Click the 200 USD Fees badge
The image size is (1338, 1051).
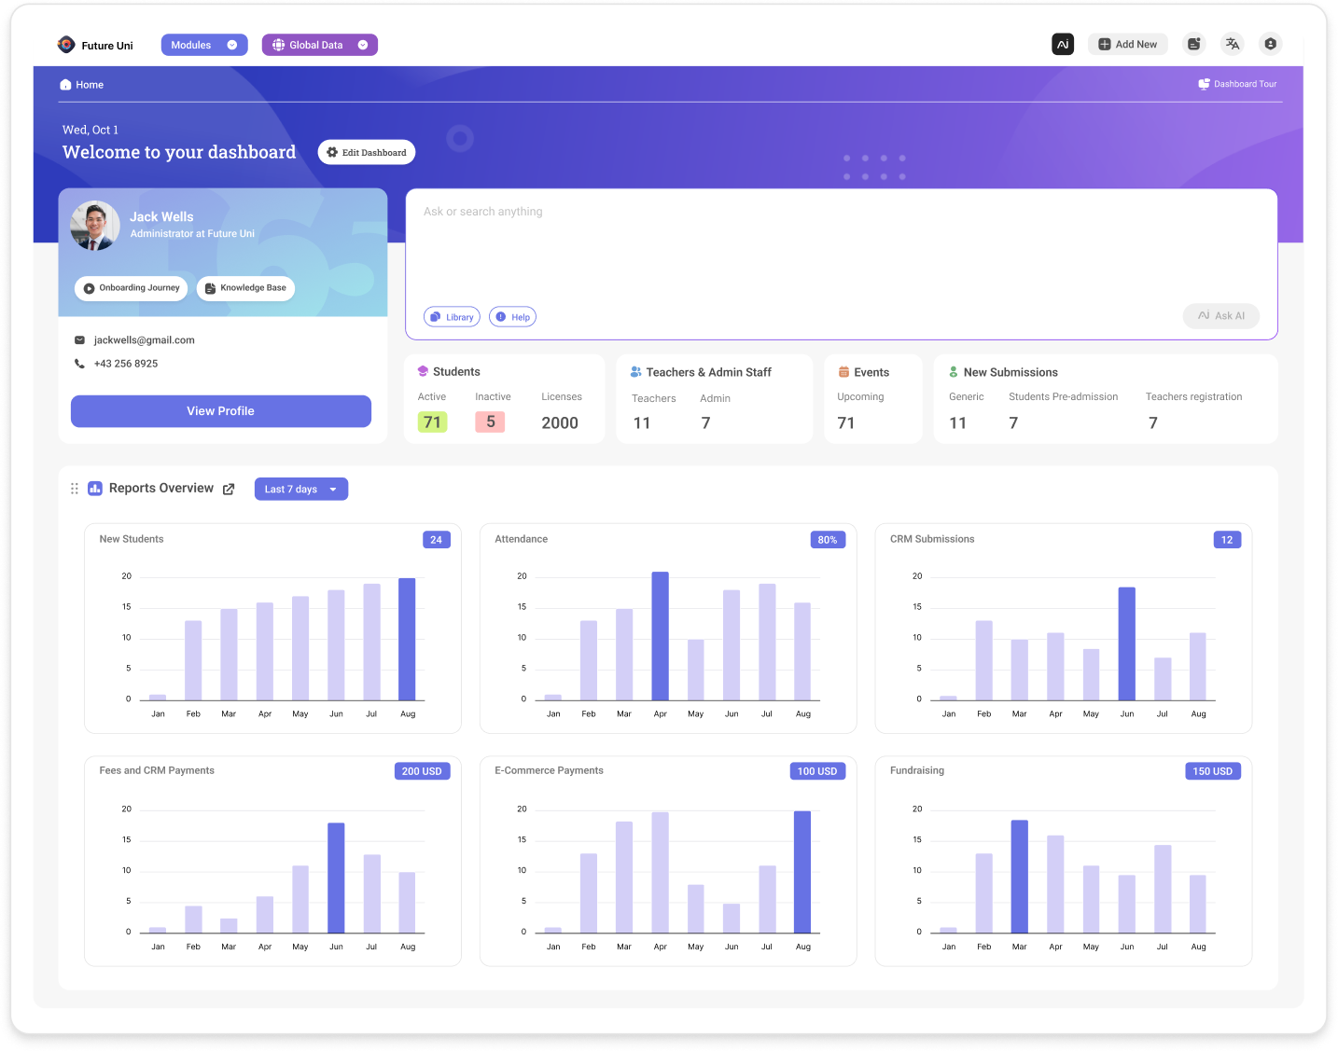[422, 771]
